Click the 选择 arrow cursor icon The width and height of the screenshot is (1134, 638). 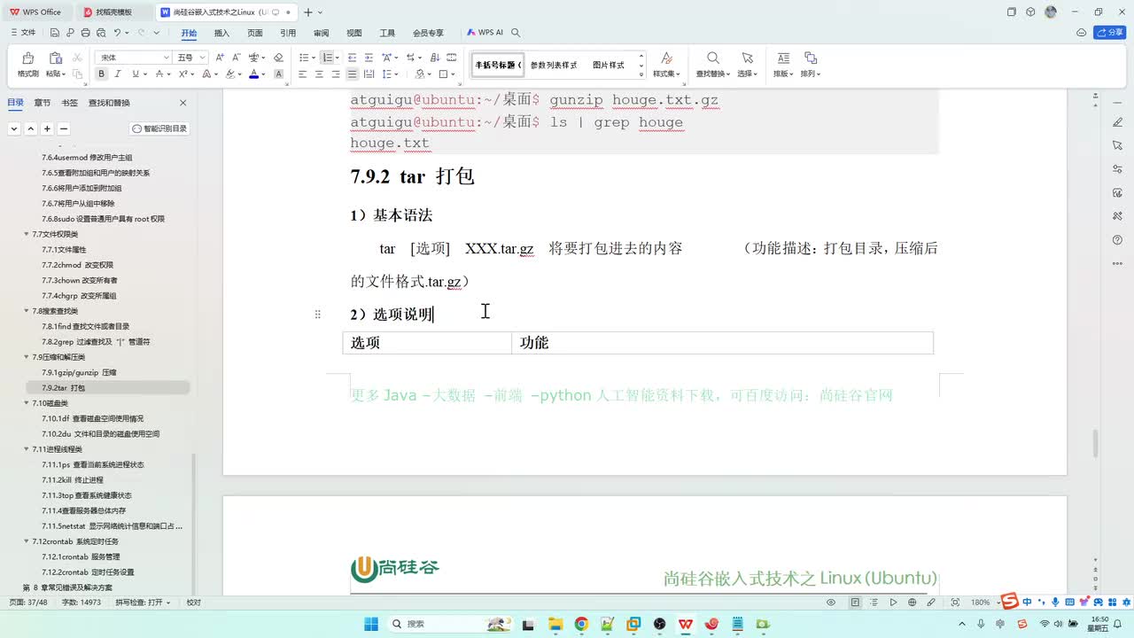tap(747, 58)
